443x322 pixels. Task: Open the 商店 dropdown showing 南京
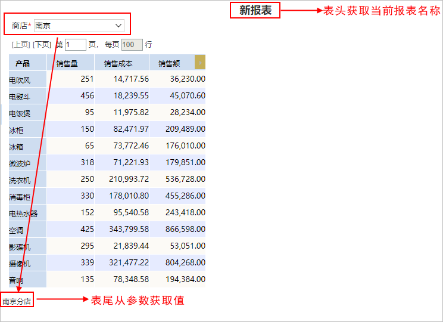pos(79,26)
